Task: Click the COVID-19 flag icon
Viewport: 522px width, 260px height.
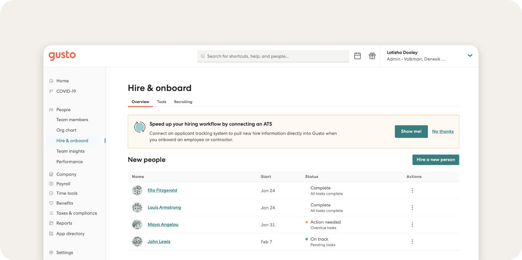Action: (51, 91)
